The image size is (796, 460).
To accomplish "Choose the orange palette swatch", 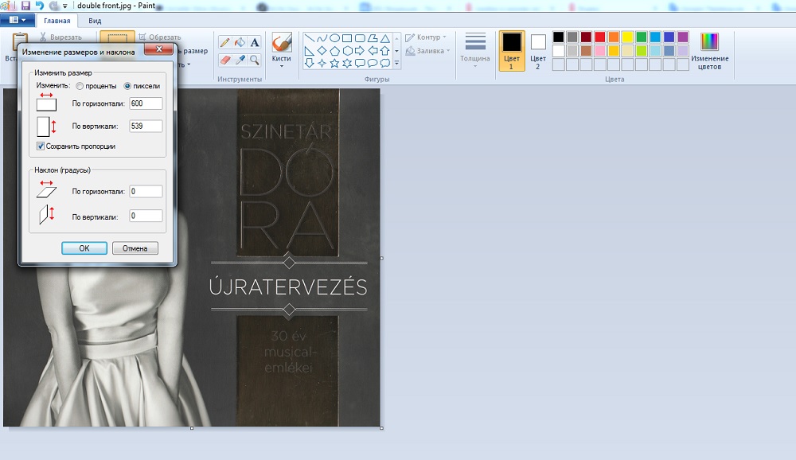I will tap(614, 37).
